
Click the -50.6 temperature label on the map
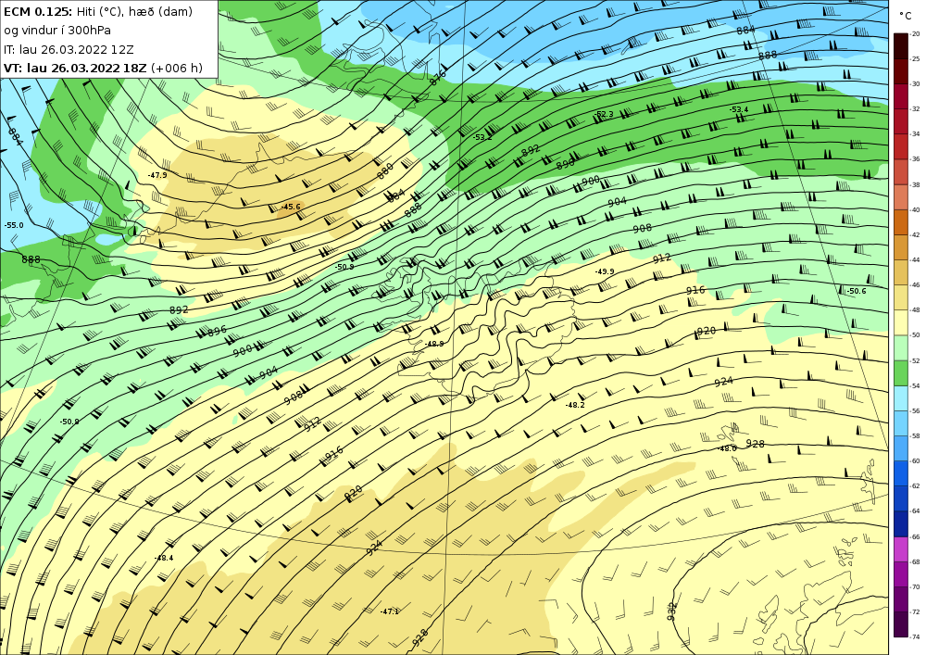(x=856, y=291)
